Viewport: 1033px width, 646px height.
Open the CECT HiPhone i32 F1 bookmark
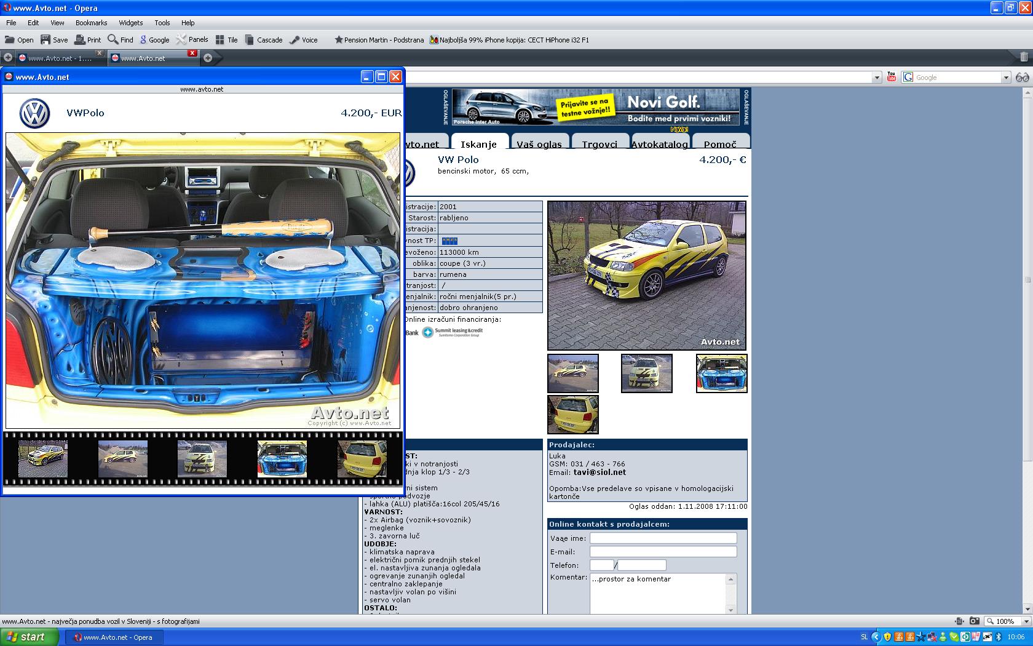[x=509, y=40]
